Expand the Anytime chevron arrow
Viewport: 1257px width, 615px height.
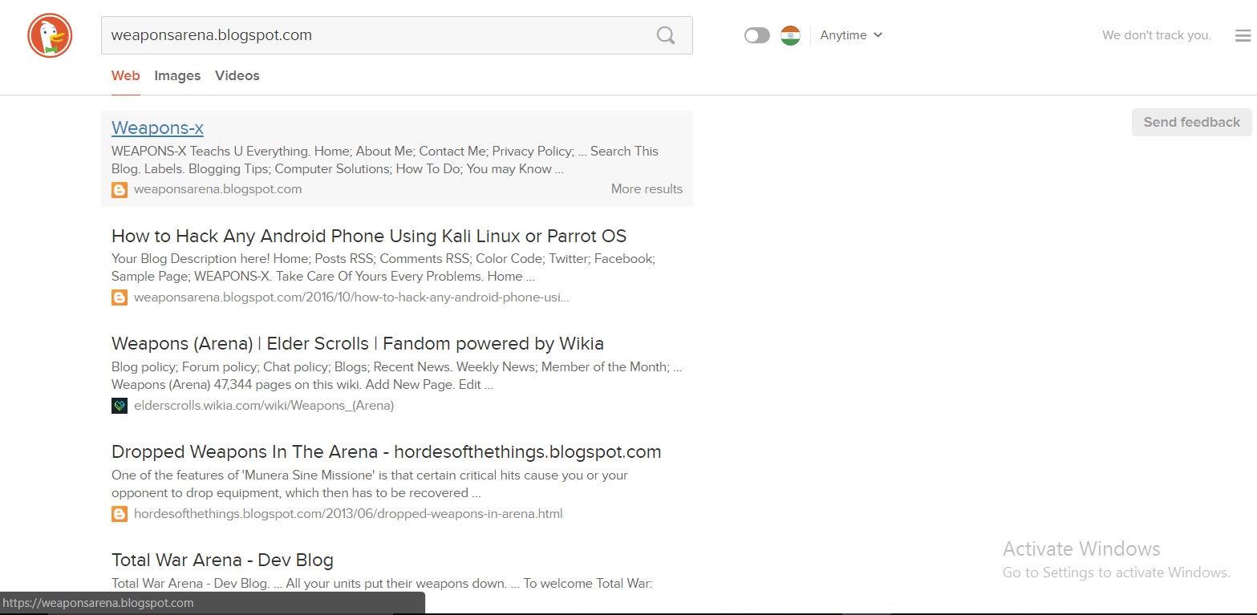(x=878, y=35)
